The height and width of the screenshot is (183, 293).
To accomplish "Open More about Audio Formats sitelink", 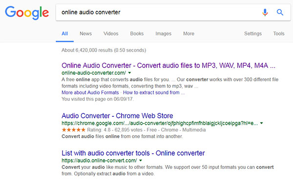I will (x=90, y=92).
